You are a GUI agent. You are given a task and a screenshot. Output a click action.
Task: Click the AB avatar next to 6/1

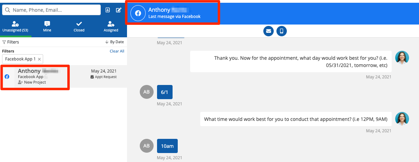(146, 92)
